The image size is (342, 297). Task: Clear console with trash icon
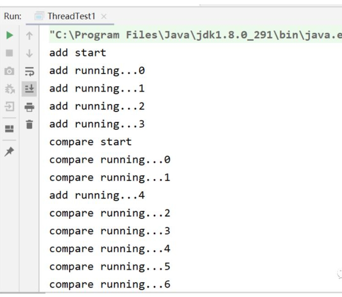[29, 124]
